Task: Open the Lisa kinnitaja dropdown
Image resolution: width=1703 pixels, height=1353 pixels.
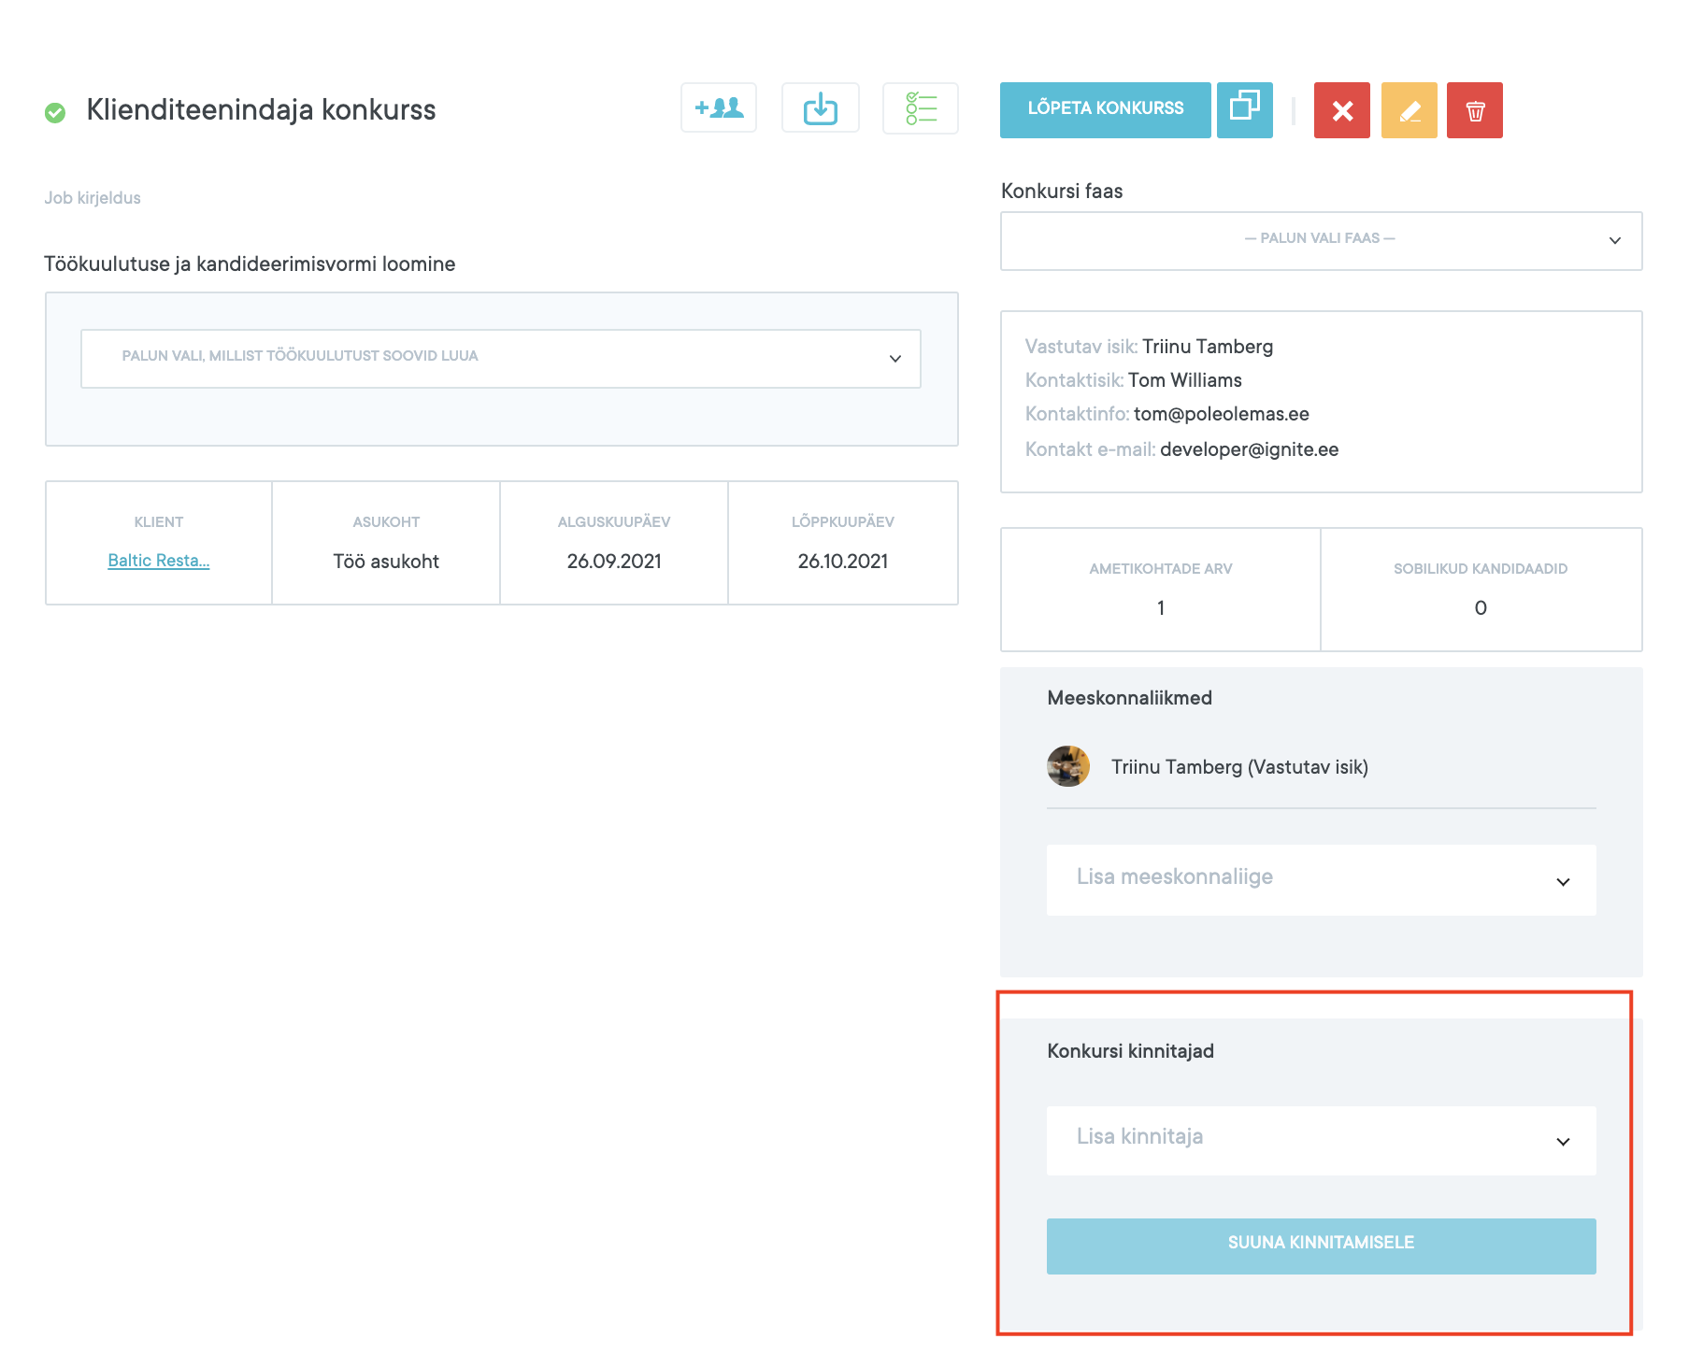Action: coord(1320,1139)
